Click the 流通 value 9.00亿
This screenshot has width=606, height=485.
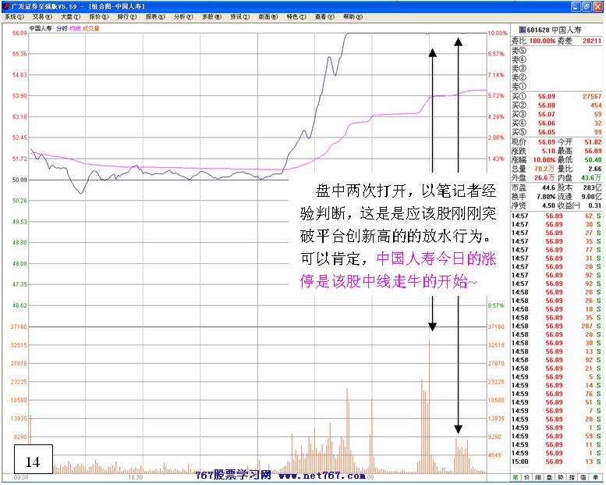click(x=592, y=197)
